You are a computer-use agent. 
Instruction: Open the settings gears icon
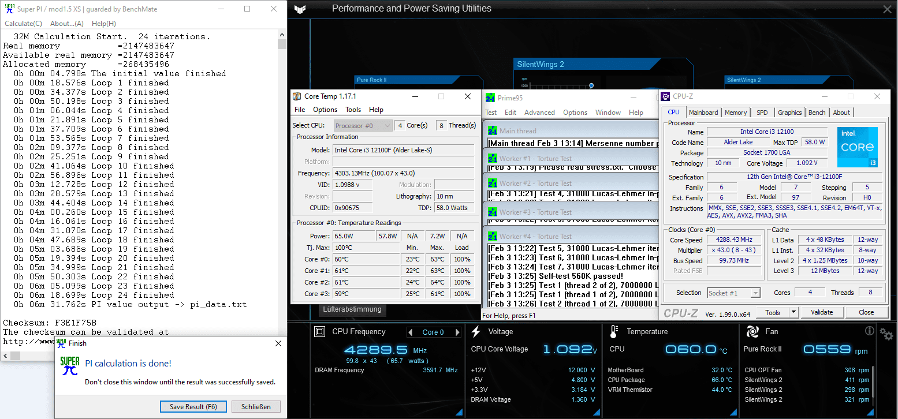(886, 334)
